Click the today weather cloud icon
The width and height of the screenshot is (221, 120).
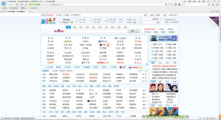(x=77, y=21)
